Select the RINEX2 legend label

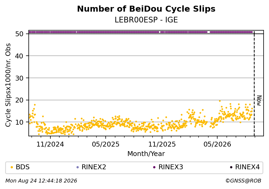(x=94, y=167)
